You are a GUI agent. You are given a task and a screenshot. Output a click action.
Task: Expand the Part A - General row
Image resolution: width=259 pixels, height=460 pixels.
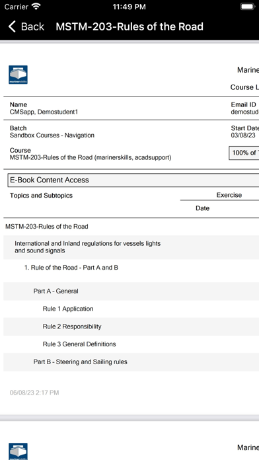click(x=131, y=291)
